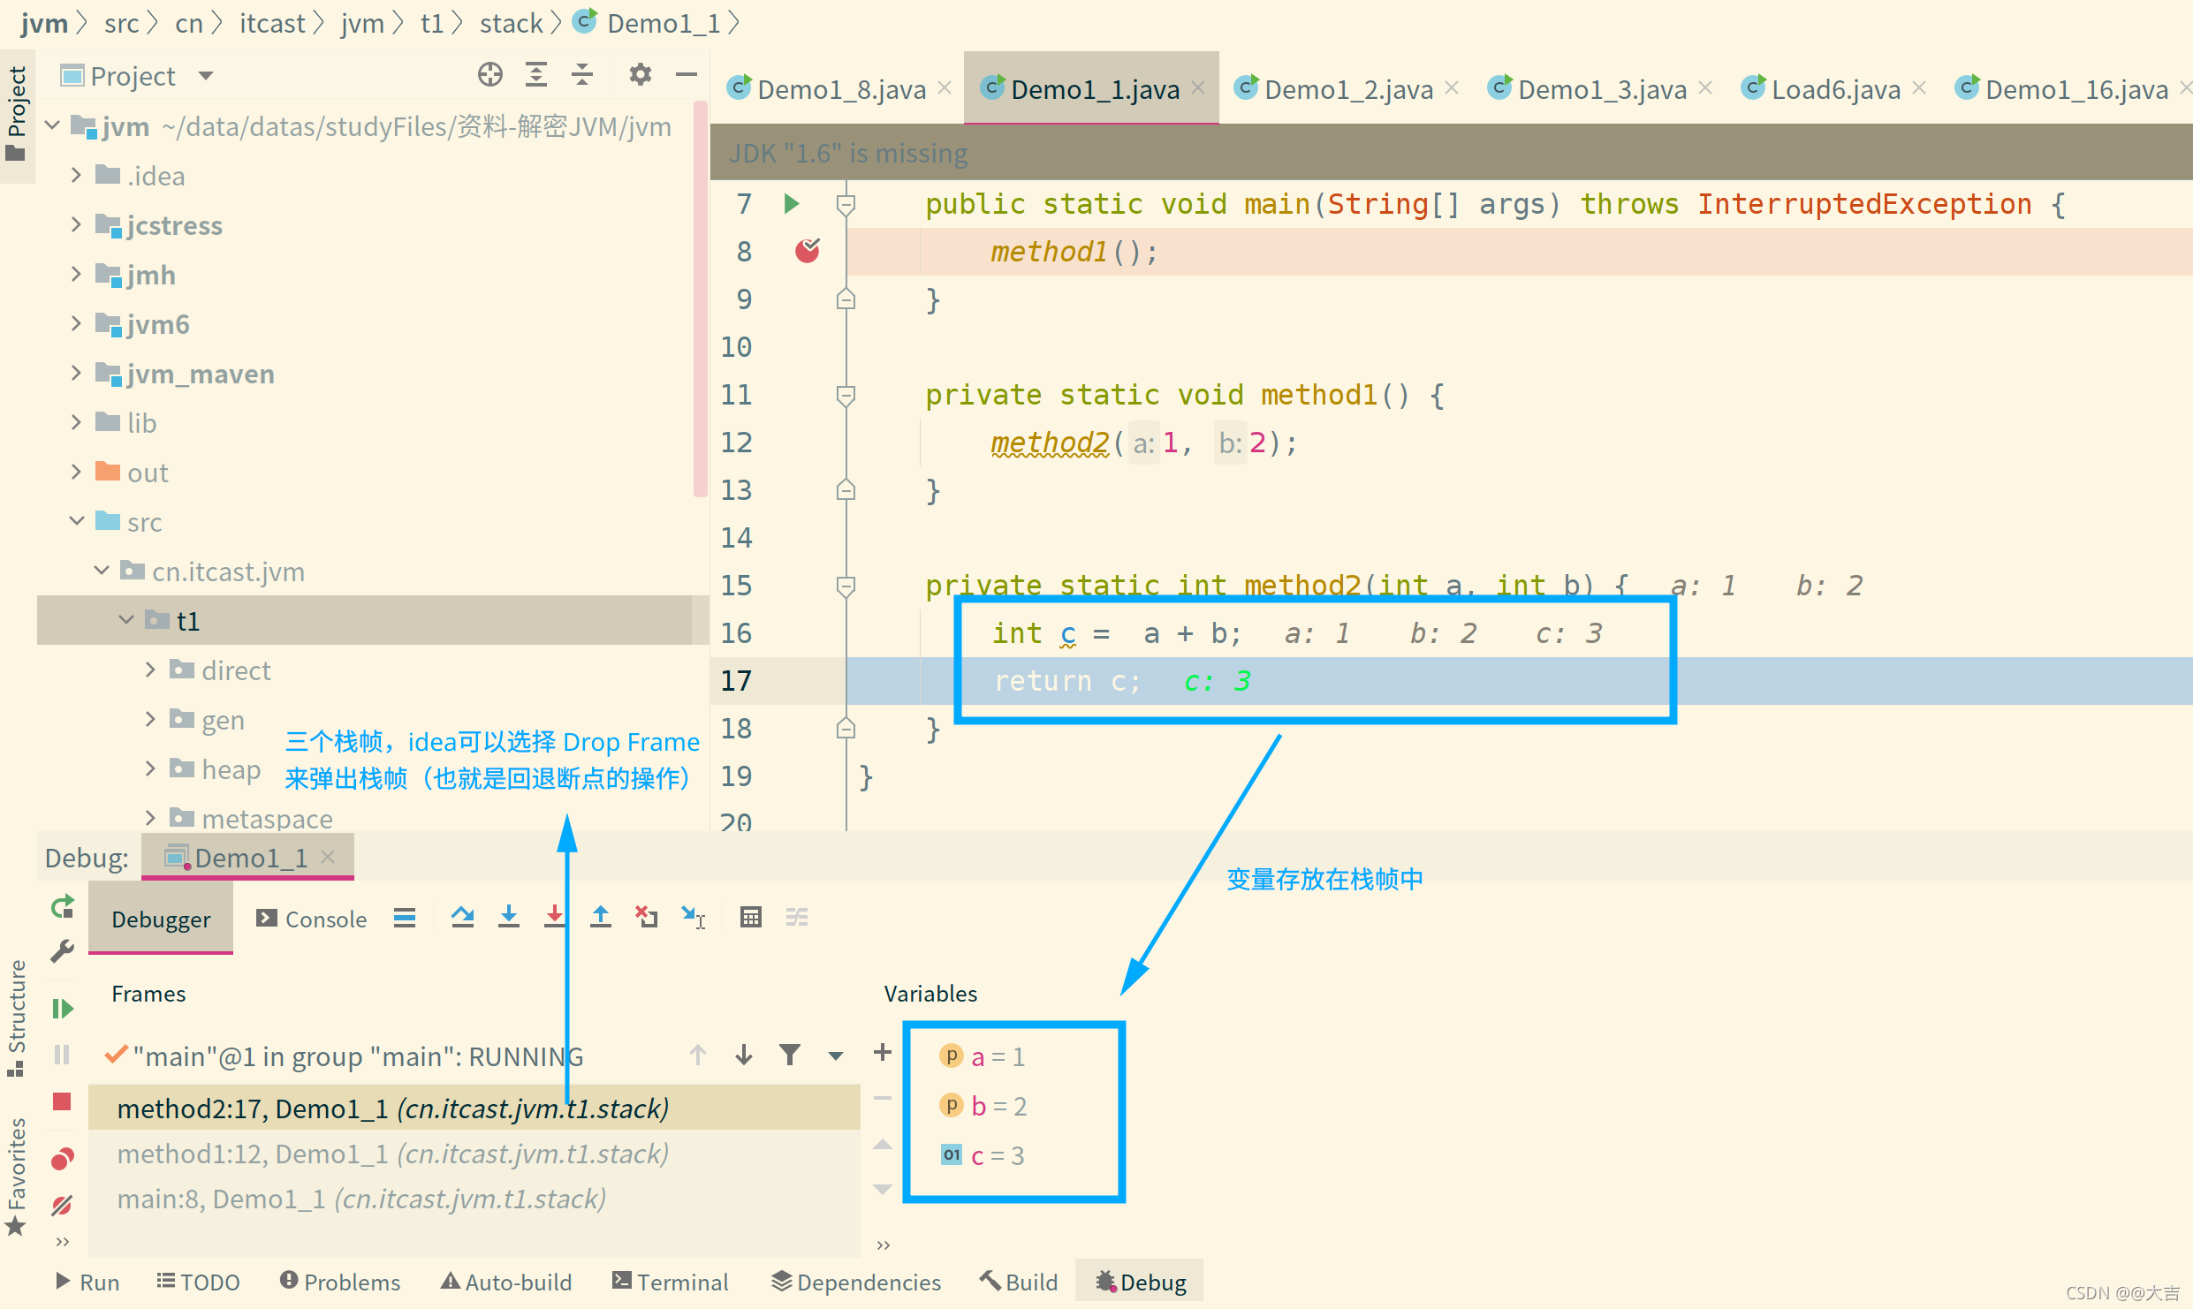
Task: Select the Debugger tab
Action: point(161,919)
